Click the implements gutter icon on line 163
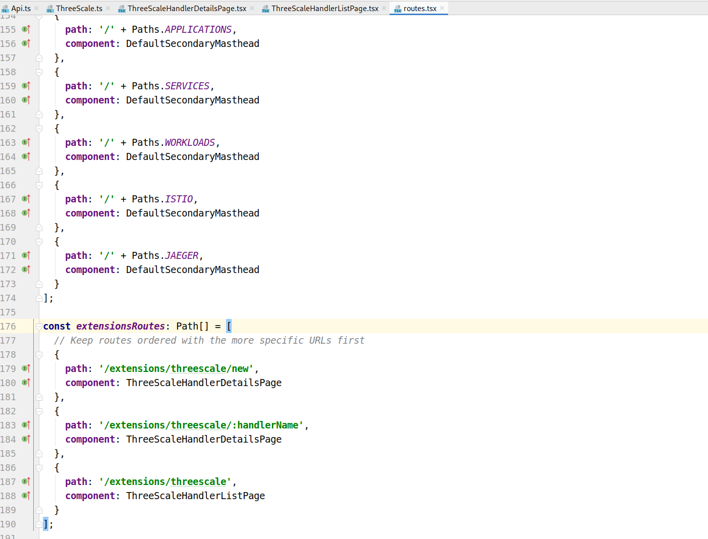The width and height of the screenshot is (708, 539). pos(26,142)
